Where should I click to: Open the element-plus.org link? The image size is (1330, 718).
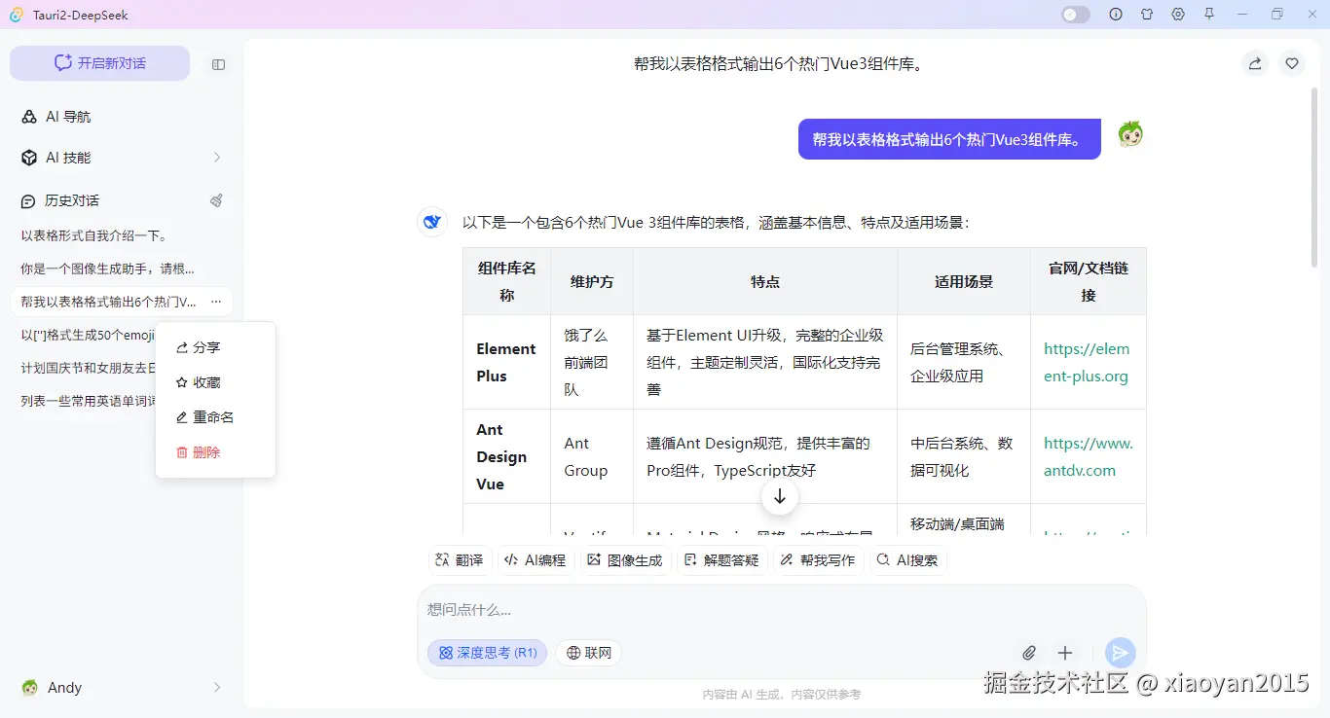click(1086, 362)
